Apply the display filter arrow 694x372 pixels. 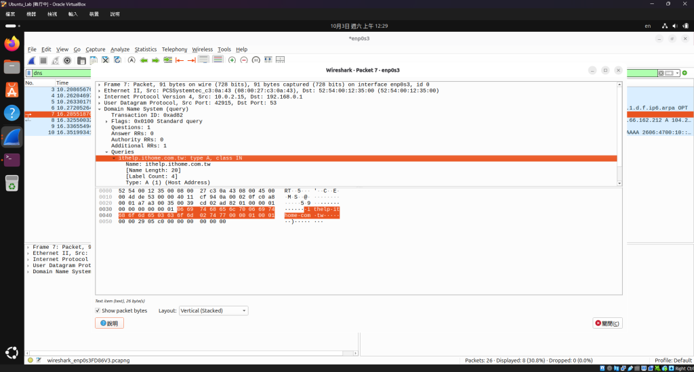point(669,73)
